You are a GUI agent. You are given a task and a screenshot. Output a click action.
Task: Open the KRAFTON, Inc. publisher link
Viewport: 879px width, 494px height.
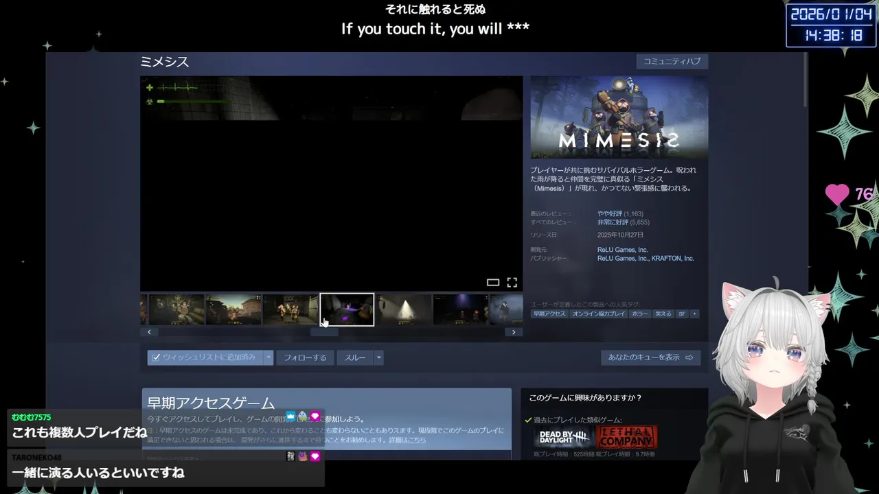[673, 259]
